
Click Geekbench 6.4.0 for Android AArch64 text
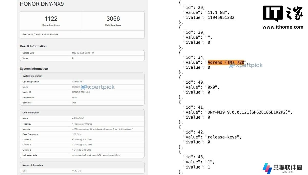pyautogui.click(x=40, y=34)
